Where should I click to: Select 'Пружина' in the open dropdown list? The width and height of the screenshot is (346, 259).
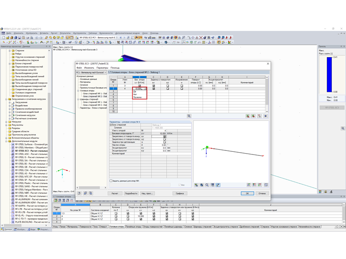[x=139, y=97]
